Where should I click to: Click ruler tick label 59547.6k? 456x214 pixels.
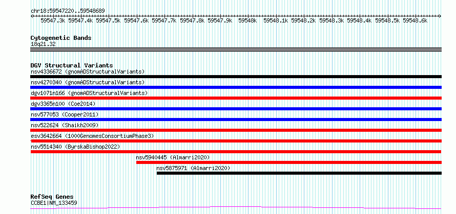pos(136,20)
